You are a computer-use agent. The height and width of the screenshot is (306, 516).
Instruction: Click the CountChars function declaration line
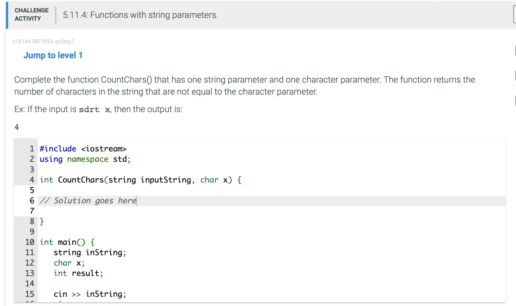coord(141,180)
